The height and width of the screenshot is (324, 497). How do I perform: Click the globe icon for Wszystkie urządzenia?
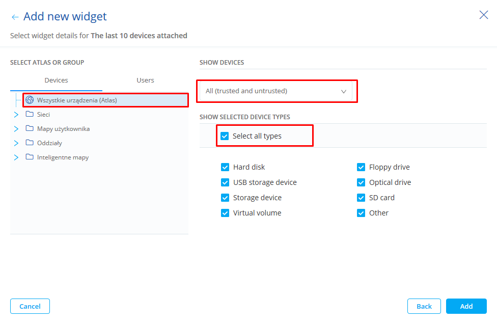30,100
